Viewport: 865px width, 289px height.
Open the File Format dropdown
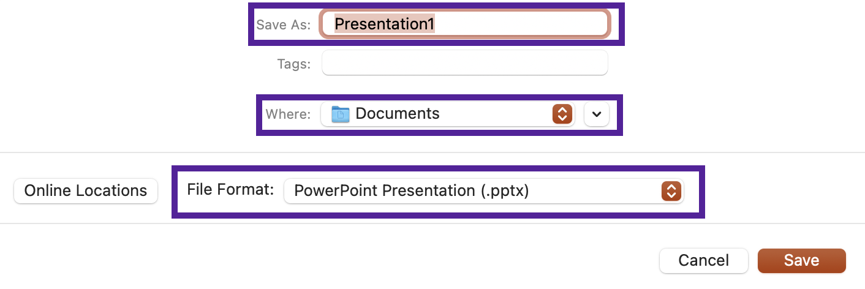tap(483, 191)
